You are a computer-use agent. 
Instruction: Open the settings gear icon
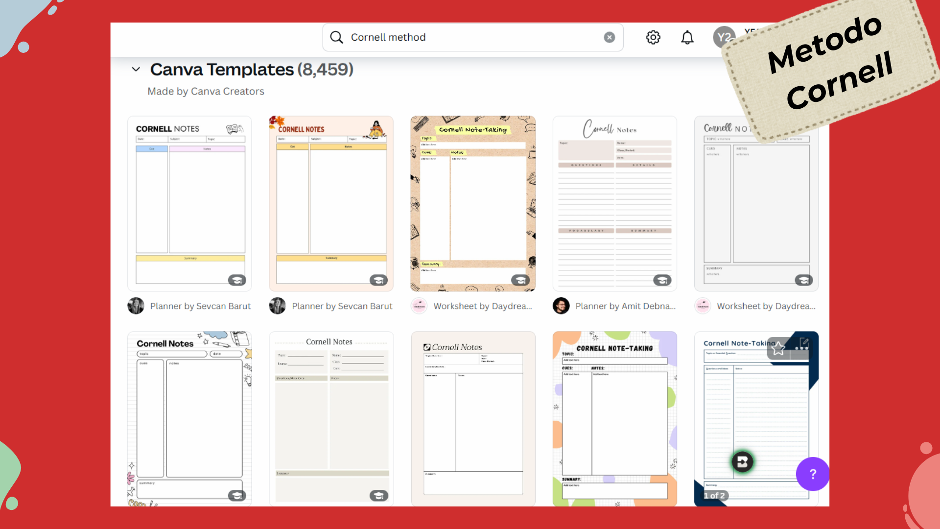coord(653,37)
